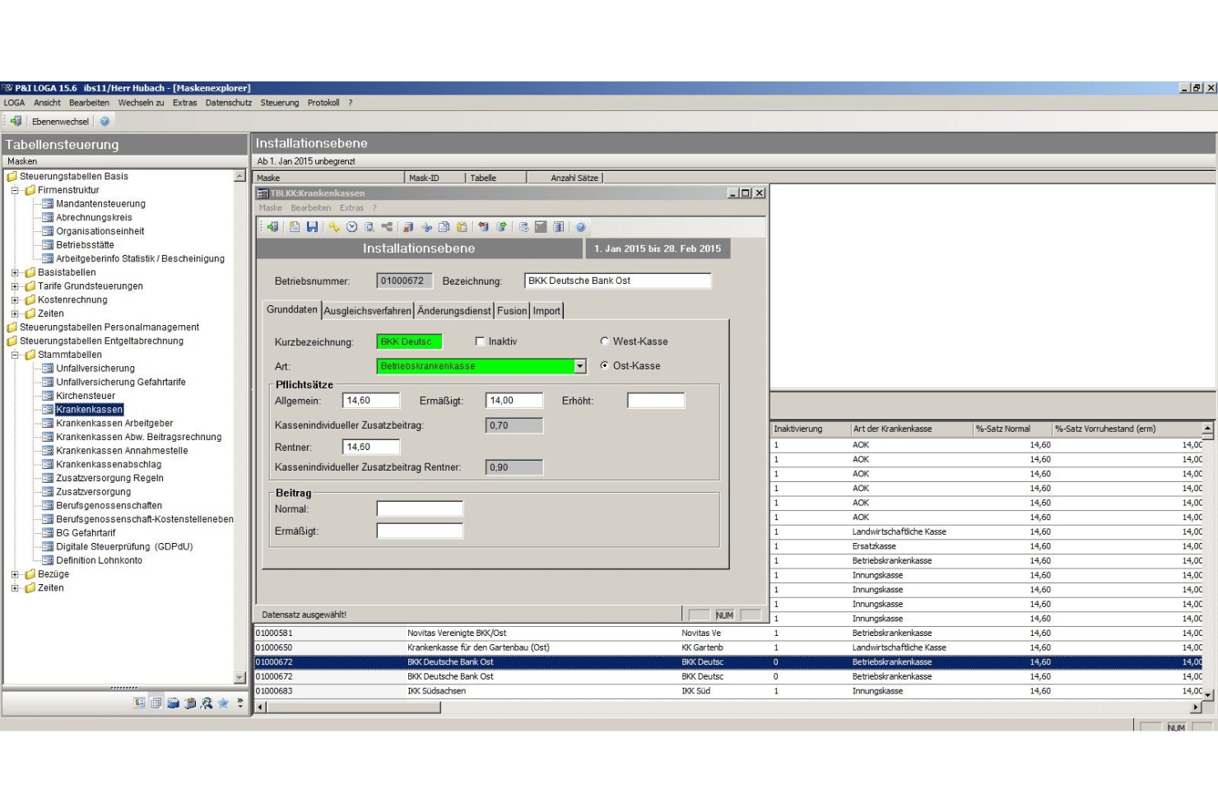The width and height of the screenshot is (1218, 812).
Task: Select the West-Kasse radio button
Action: (604, 341)
